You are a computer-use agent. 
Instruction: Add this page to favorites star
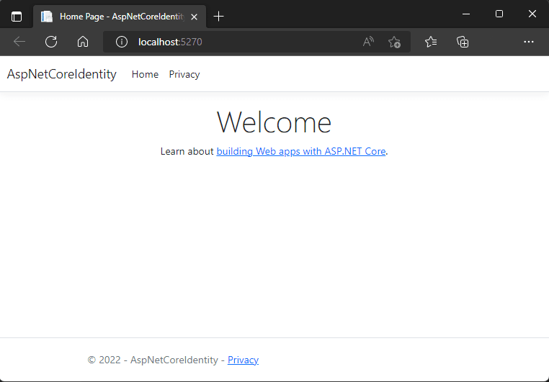(x=394, y=42)
